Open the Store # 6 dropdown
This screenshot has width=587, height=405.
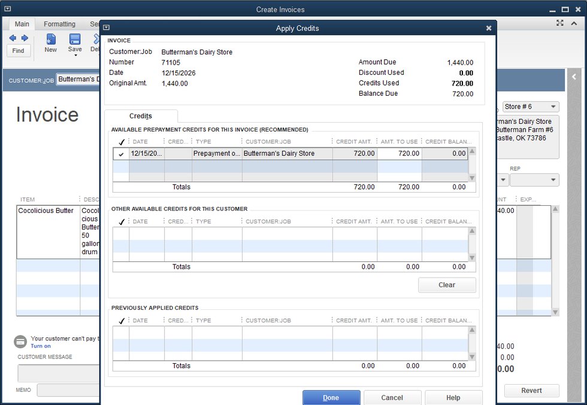point(553,106)
